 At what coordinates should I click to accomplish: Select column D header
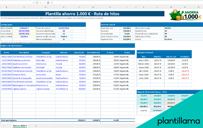46,7
